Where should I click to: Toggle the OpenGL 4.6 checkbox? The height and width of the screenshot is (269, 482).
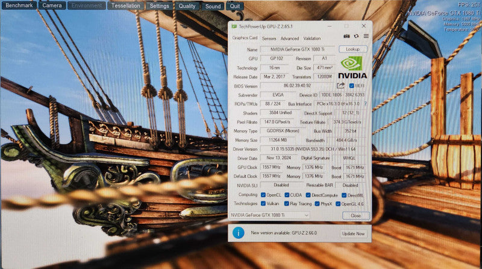pyautogui.click(x=338, y=204)
